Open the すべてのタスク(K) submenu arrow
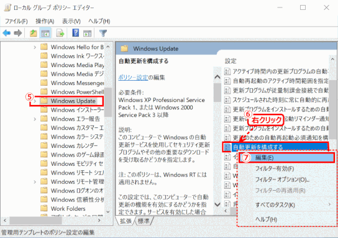The image size is (338, 238). pos(329,204)
